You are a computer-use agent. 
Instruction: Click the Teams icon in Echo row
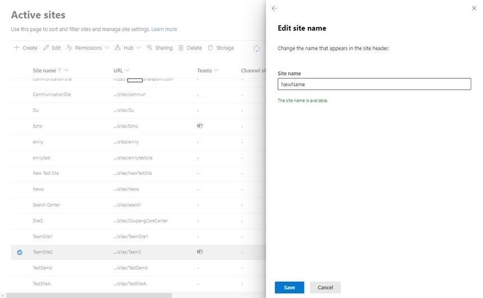pyautogui.click(x=200, y=125)
